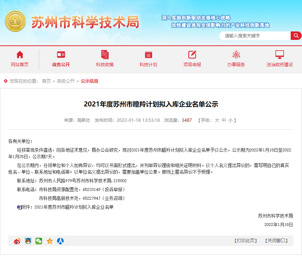
Task: Set font size to 大
Action: (x=217, y=120)
